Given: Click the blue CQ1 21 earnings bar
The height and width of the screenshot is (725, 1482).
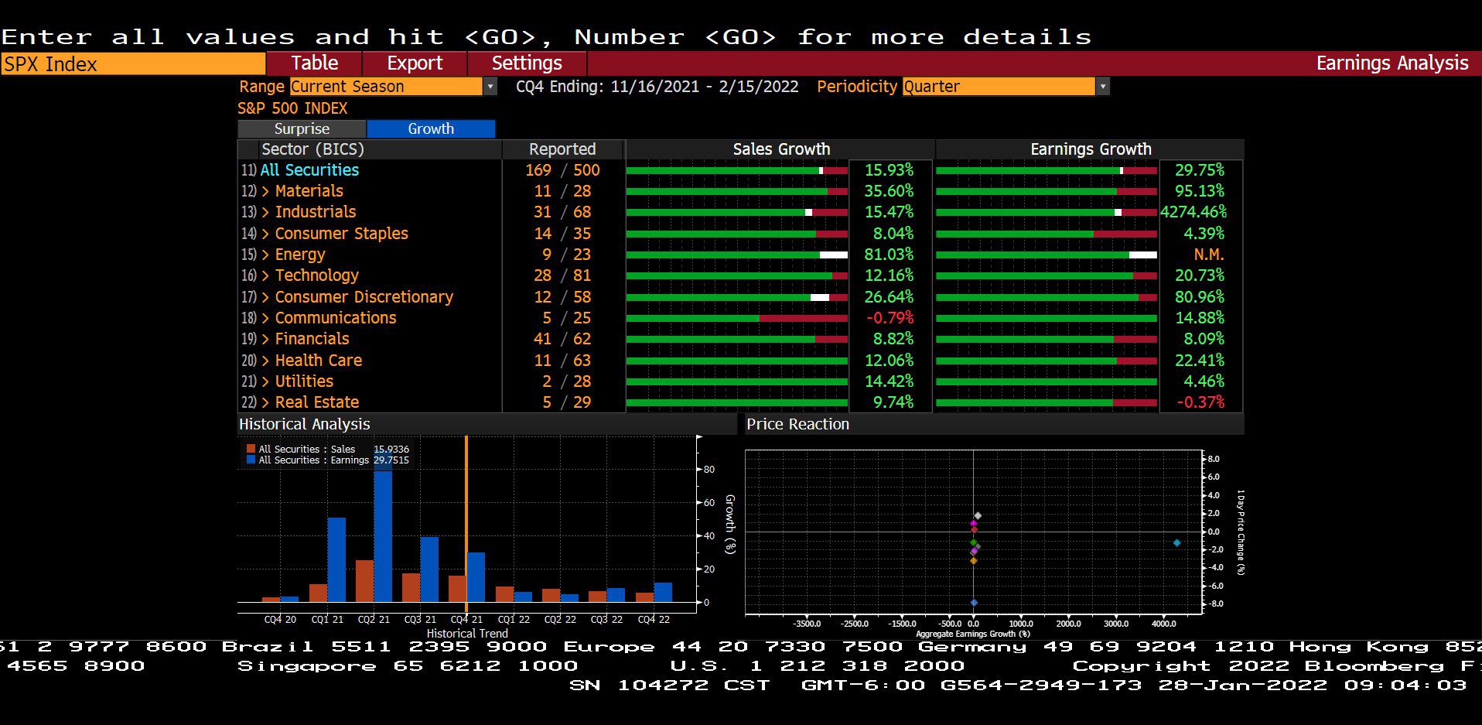Looking at the screenshot, I should point(336,559).
